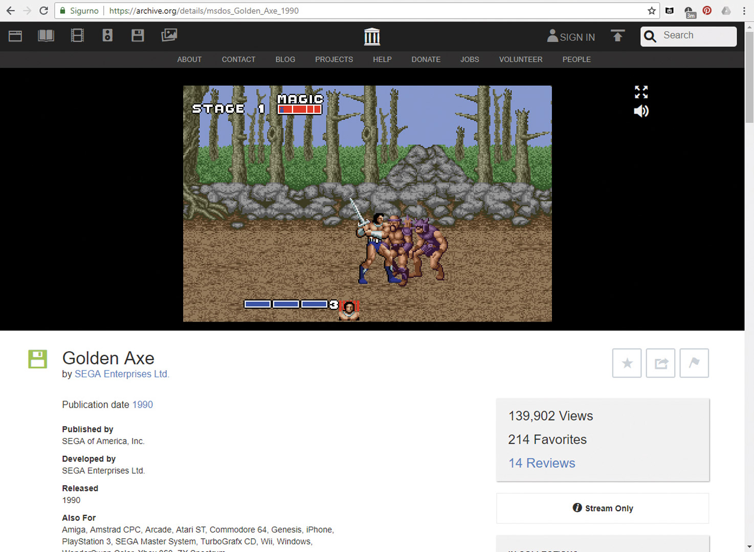This screenshot has width=754, height=552.
Task: Bookmark this page with the address bar star
Action: pos(652,11)
